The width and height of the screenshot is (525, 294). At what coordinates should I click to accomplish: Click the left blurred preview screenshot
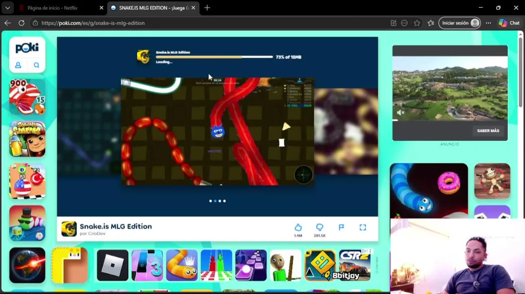click(x=89, y=131)
